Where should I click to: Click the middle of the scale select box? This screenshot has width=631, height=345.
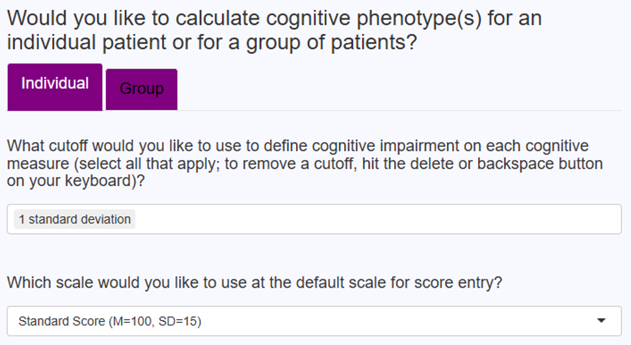click(x=314, y=321)
